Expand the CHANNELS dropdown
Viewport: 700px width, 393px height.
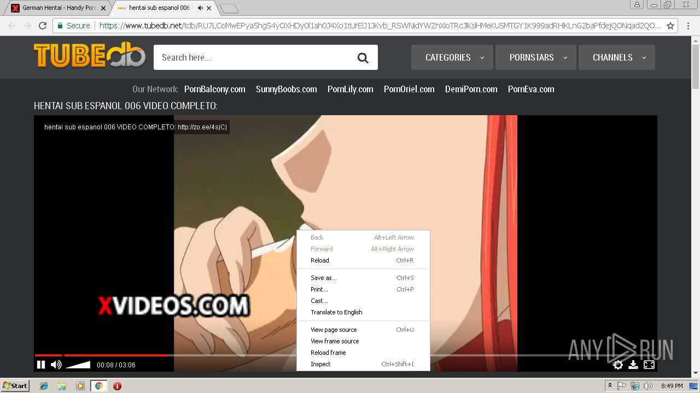click(x=617, y=57)
